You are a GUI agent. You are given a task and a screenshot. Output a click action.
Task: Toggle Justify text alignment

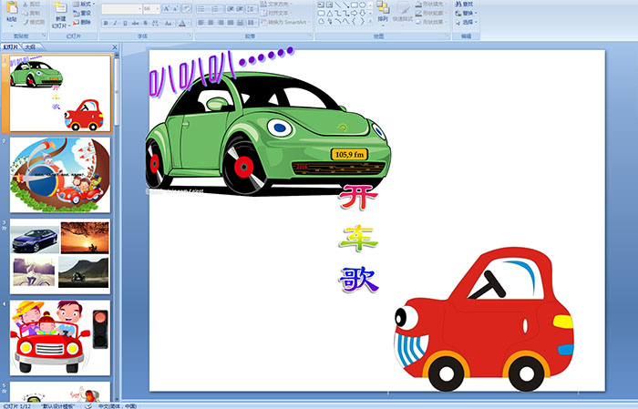pyautogui.click(x=231, y=23)
